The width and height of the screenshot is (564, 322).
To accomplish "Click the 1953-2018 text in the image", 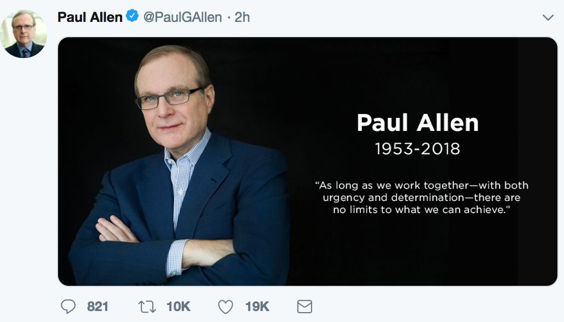I will [417, 148].
